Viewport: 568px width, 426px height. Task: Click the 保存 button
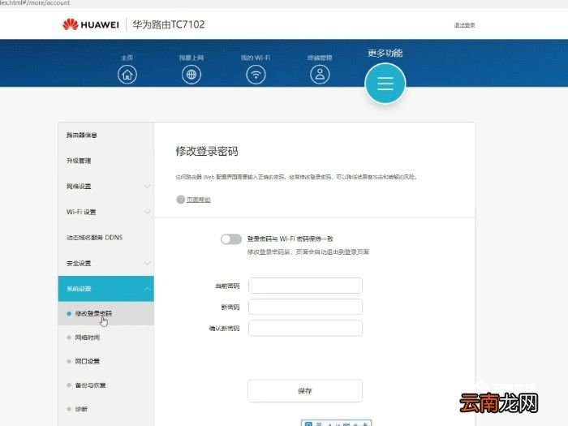pos(305,391)
